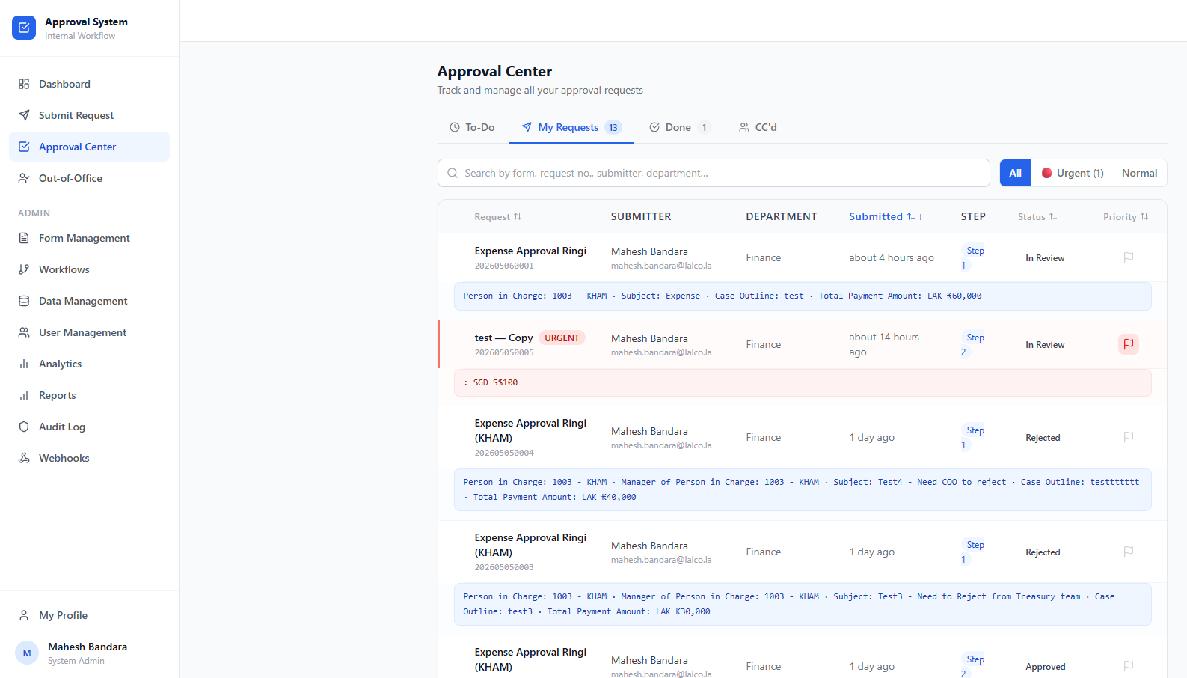Click the CC'd tab people icon

(x=744, y=127)
